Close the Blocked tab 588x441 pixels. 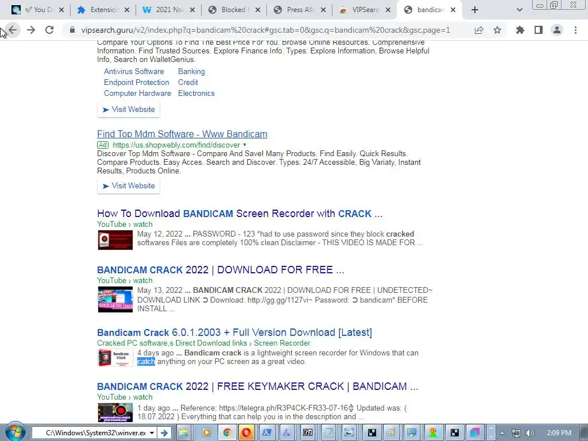pyautogui.click(x=258, y=10)
